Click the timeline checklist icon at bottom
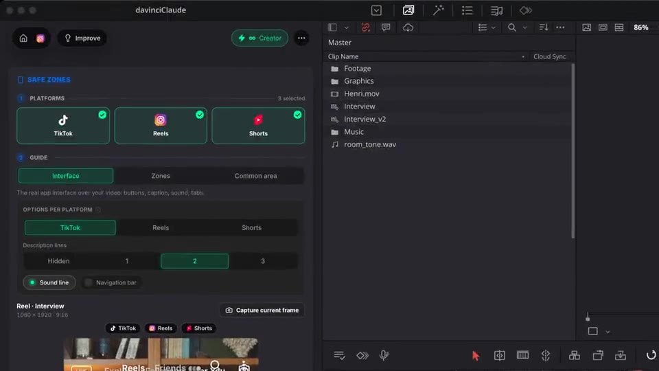659x371 pixels. coord(339,355)
